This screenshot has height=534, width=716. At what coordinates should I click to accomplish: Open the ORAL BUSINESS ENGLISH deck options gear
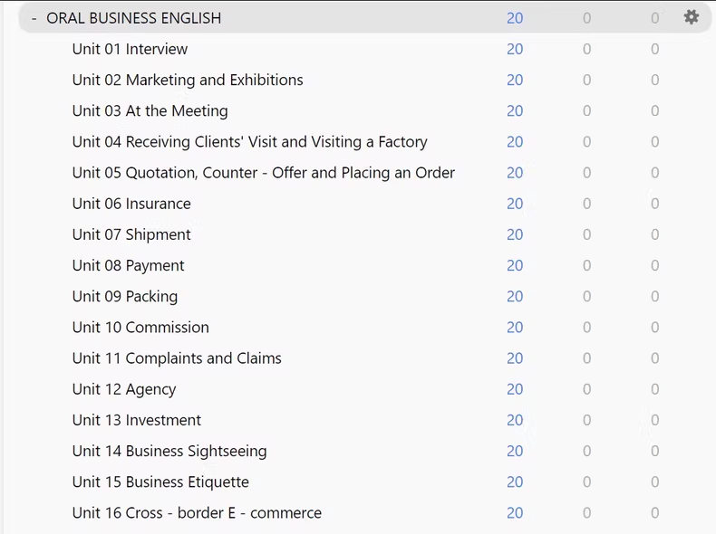click(x=691, y=17)
